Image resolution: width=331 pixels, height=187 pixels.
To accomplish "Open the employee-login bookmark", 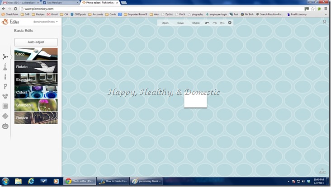I will point(217,14).
